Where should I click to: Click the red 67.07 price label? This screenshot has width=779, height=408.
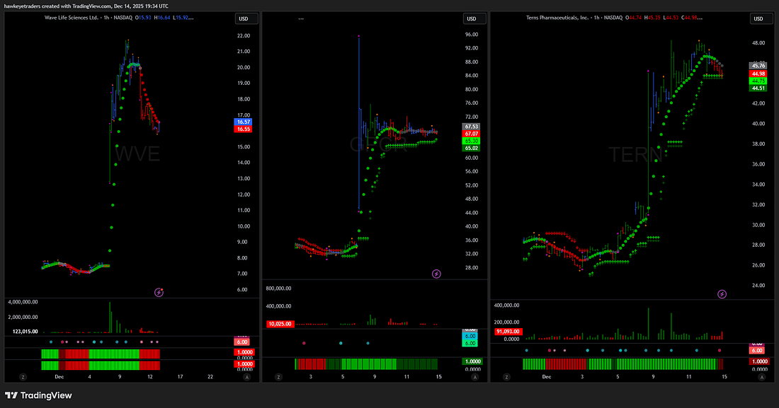click(x=472, y=134)
